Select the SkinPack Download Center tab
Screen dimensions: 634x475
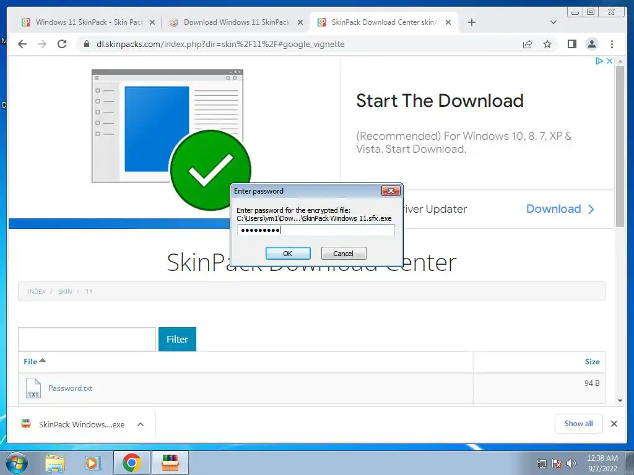383,22
